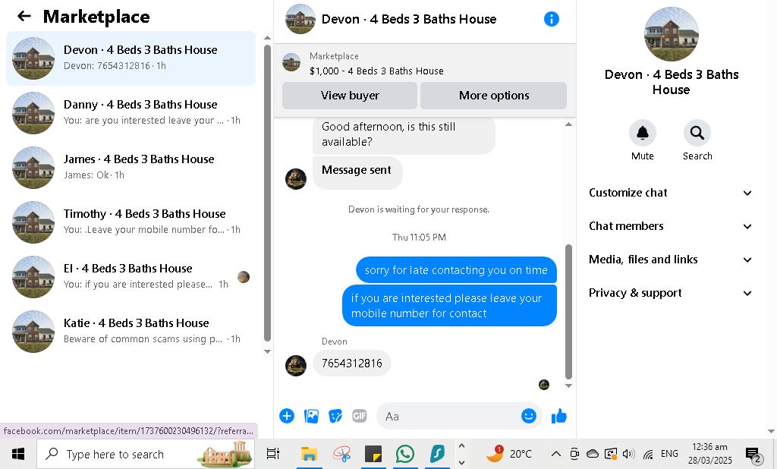This screenshot has width=777, height=469.
Task: Click chat messages scrollbar thumb
Action: click(568, 312)
